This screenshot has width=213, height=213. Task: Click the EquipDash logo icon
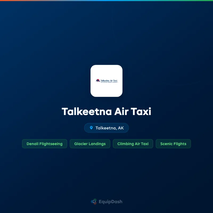click(x=94, y=202)
